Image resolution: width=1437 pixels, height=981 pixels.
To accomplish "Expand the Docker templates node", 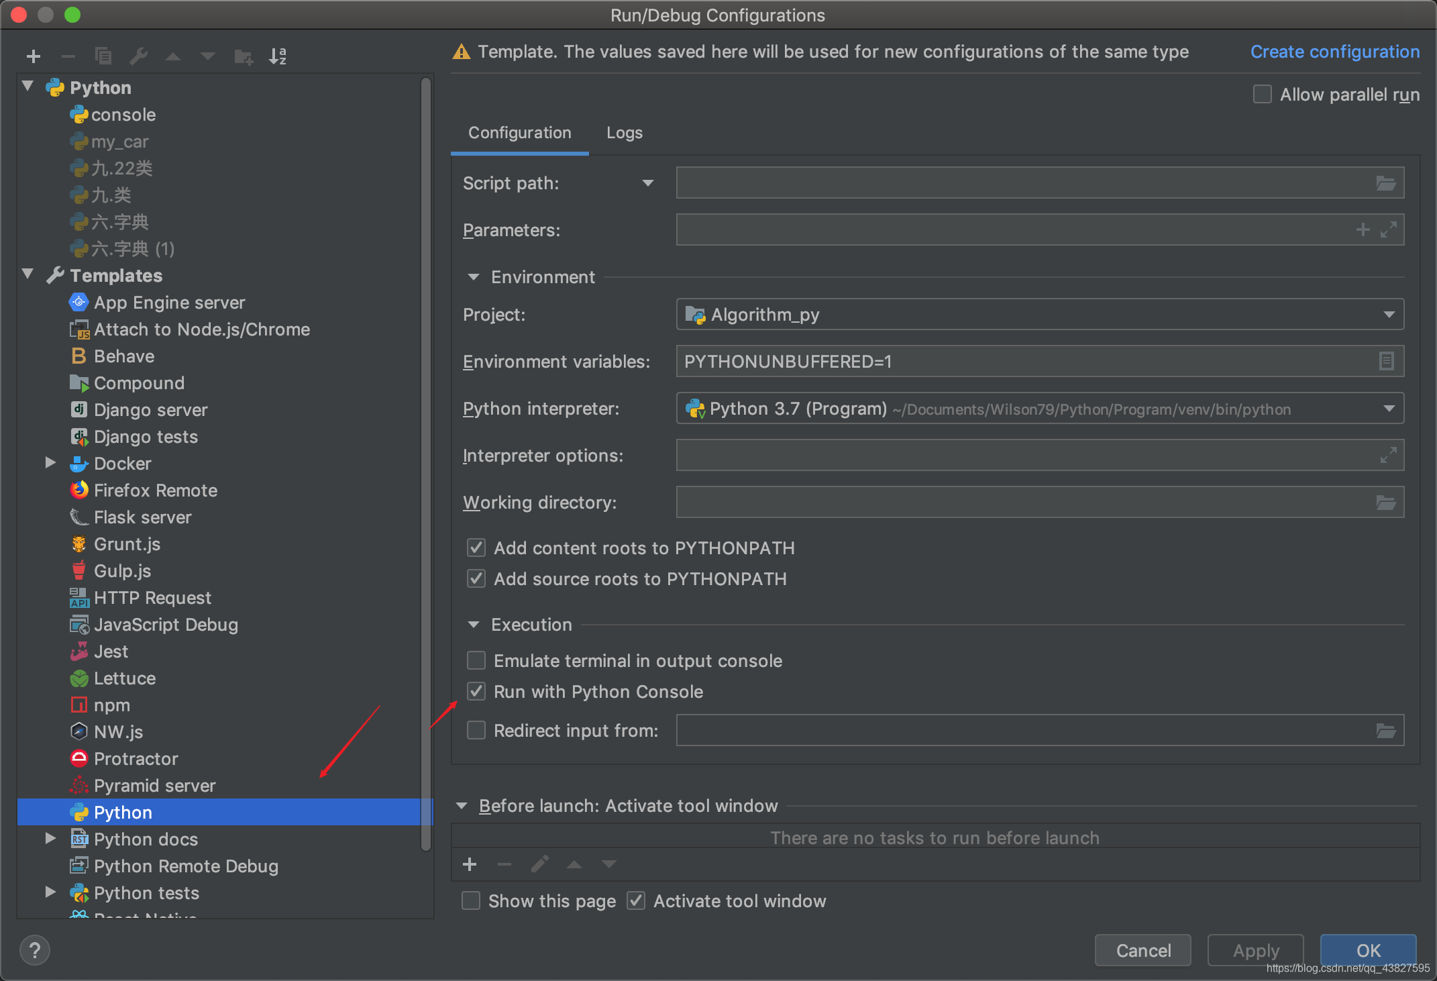I will coord(50,463).
